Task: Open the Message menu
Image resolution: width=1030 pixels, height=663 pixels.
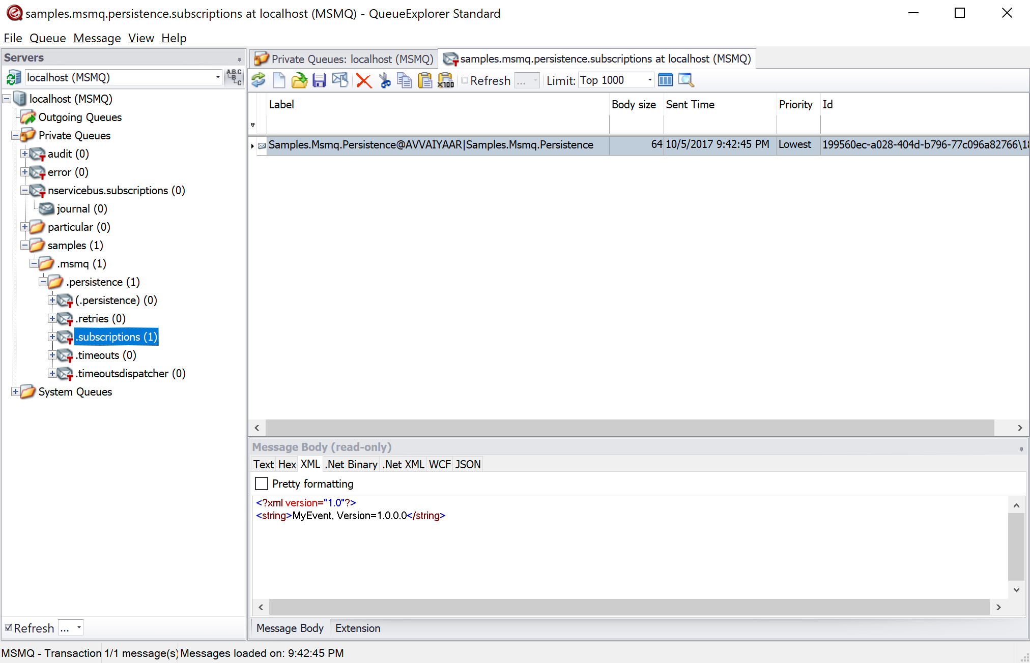Action: 97,38
